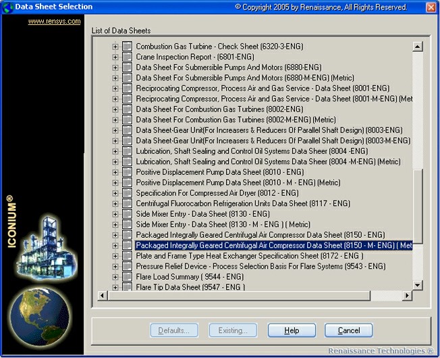Click the sheet icon beside Flare Tip Data Sheet 9547

click(127, 286)
